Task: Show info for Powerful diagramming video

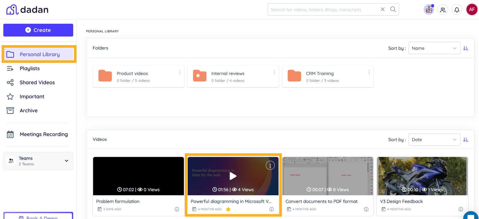Action: 272,209
